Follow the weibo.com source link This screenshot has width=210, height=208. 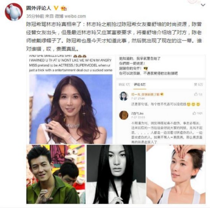tap(75, 16)
